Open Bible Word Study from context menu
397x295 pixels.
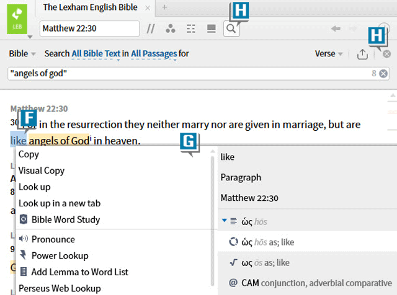[66, 219]
